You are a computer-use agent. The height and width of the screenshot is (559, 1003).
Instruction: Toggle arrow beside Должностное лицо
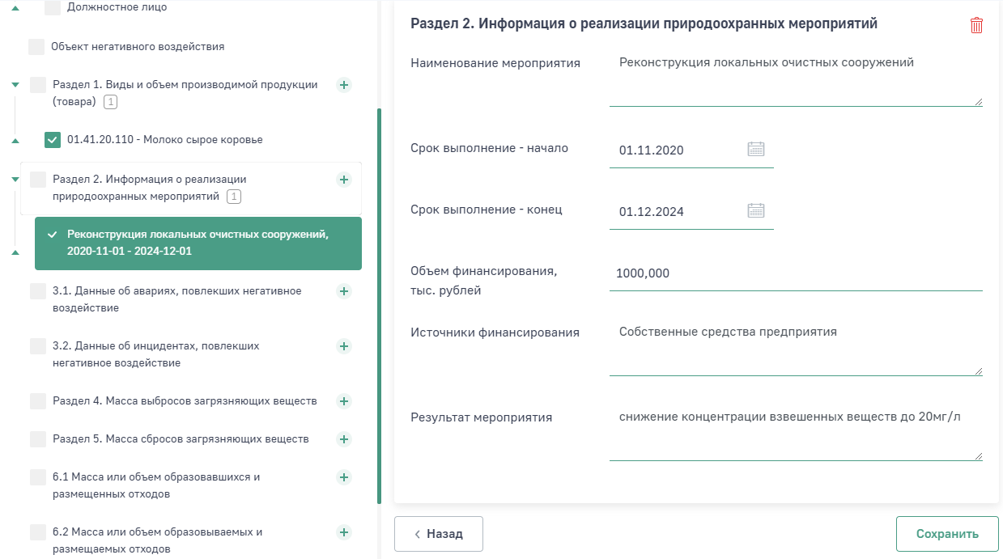[x=15, y=7]
